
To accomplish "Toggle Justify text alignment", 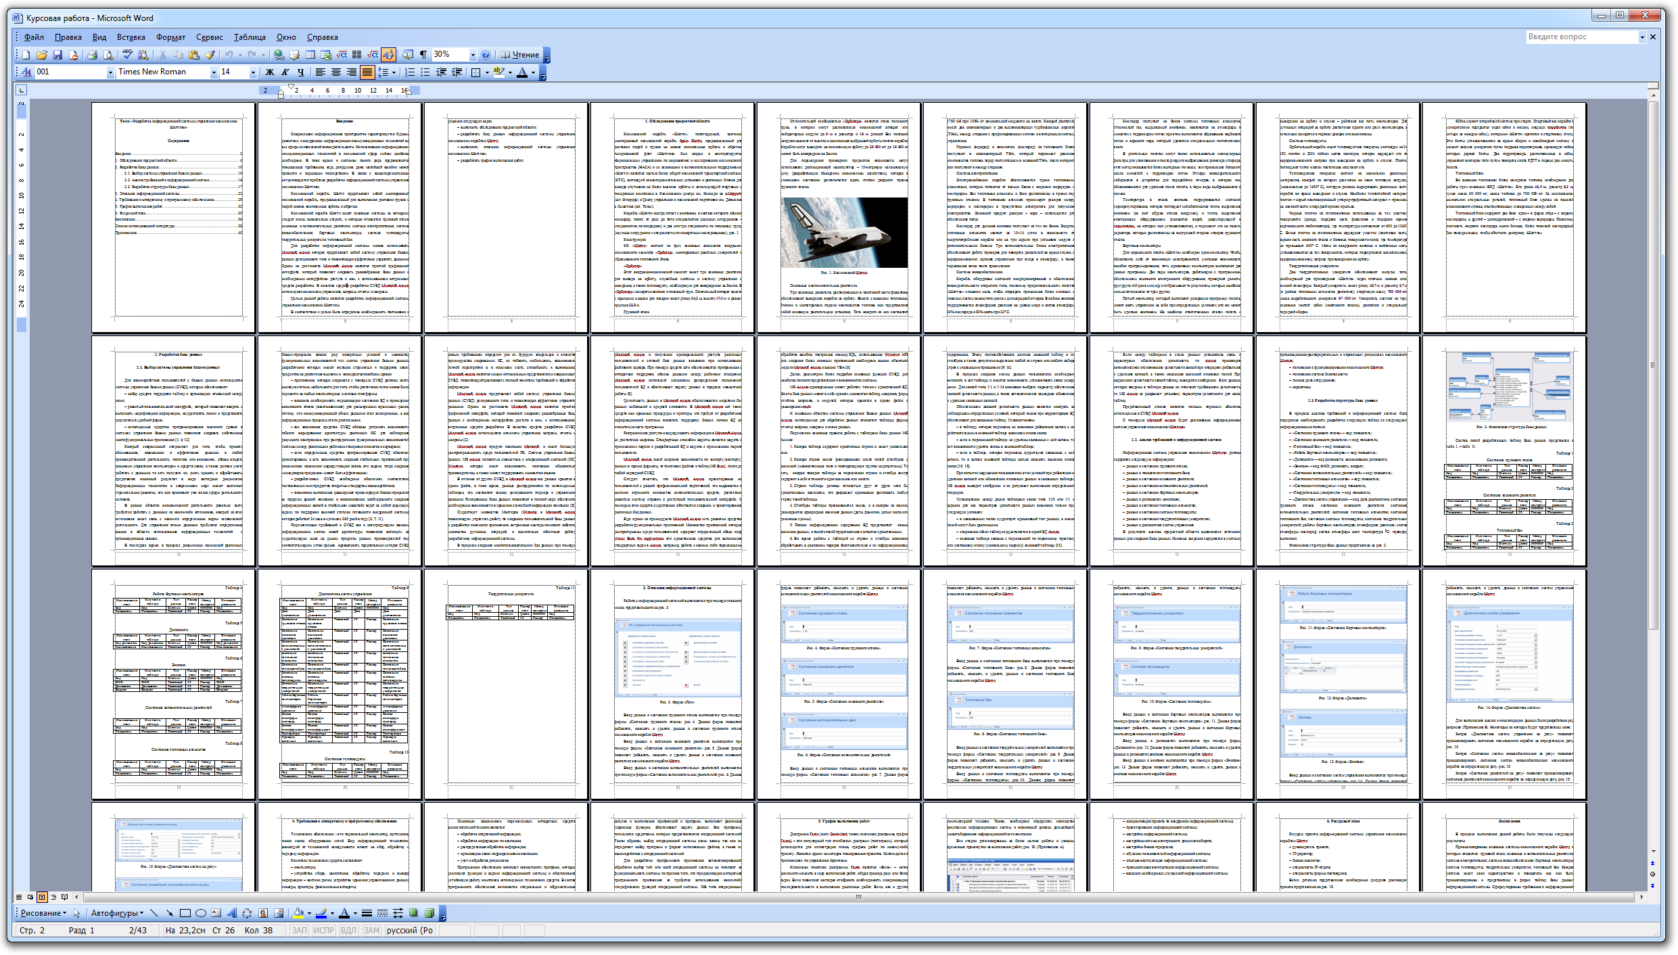I will click(x=367, y=72).
